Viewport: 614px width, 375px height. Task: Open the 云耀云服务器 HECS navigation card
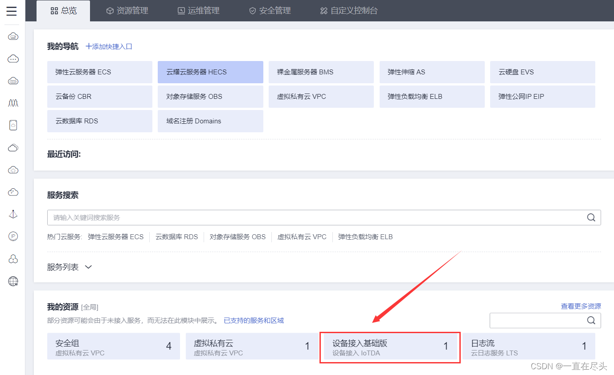coord(210,72)
